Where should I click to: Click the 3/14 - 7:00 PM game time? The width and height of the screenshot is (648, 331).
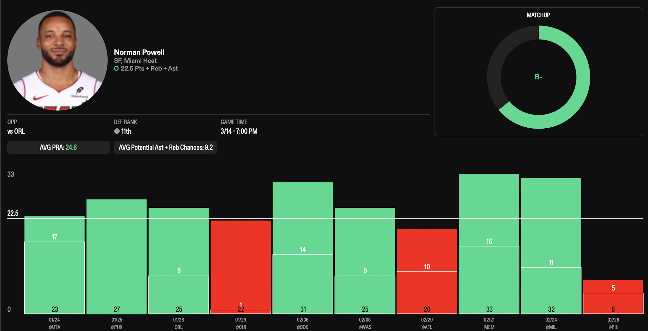point(239,131)
